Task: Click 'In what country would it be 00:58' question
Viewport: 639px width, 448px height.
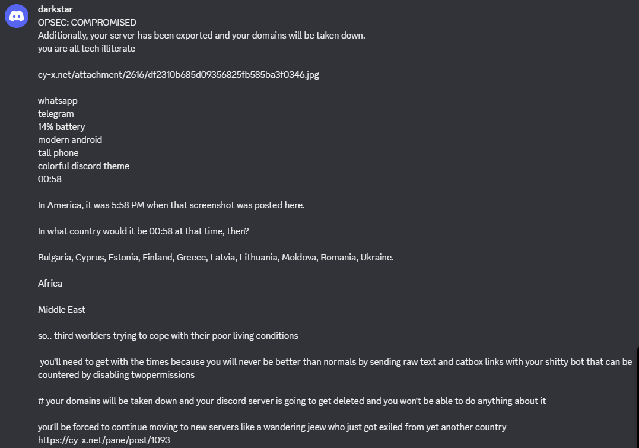Action: pos(144,231)
